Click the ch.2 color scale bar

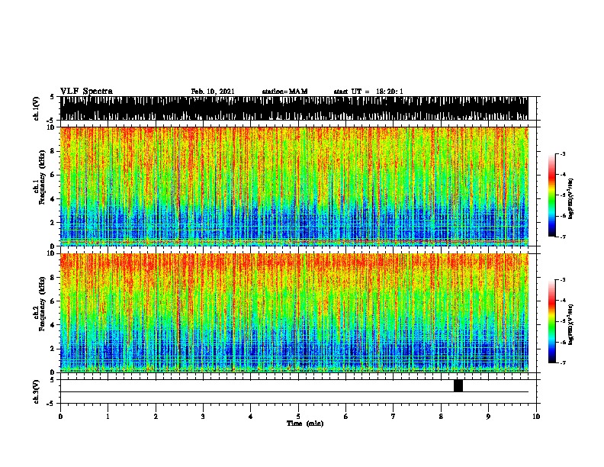[552, 321]
